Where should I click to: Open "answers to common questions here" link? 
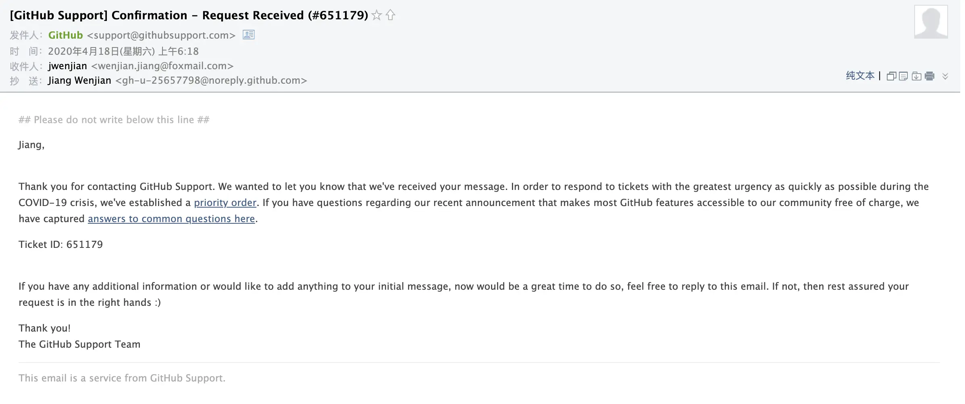click(x=171, y=219)
